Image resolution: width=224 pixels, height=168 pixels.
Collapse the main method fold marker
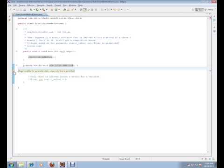tap(17, 51)
